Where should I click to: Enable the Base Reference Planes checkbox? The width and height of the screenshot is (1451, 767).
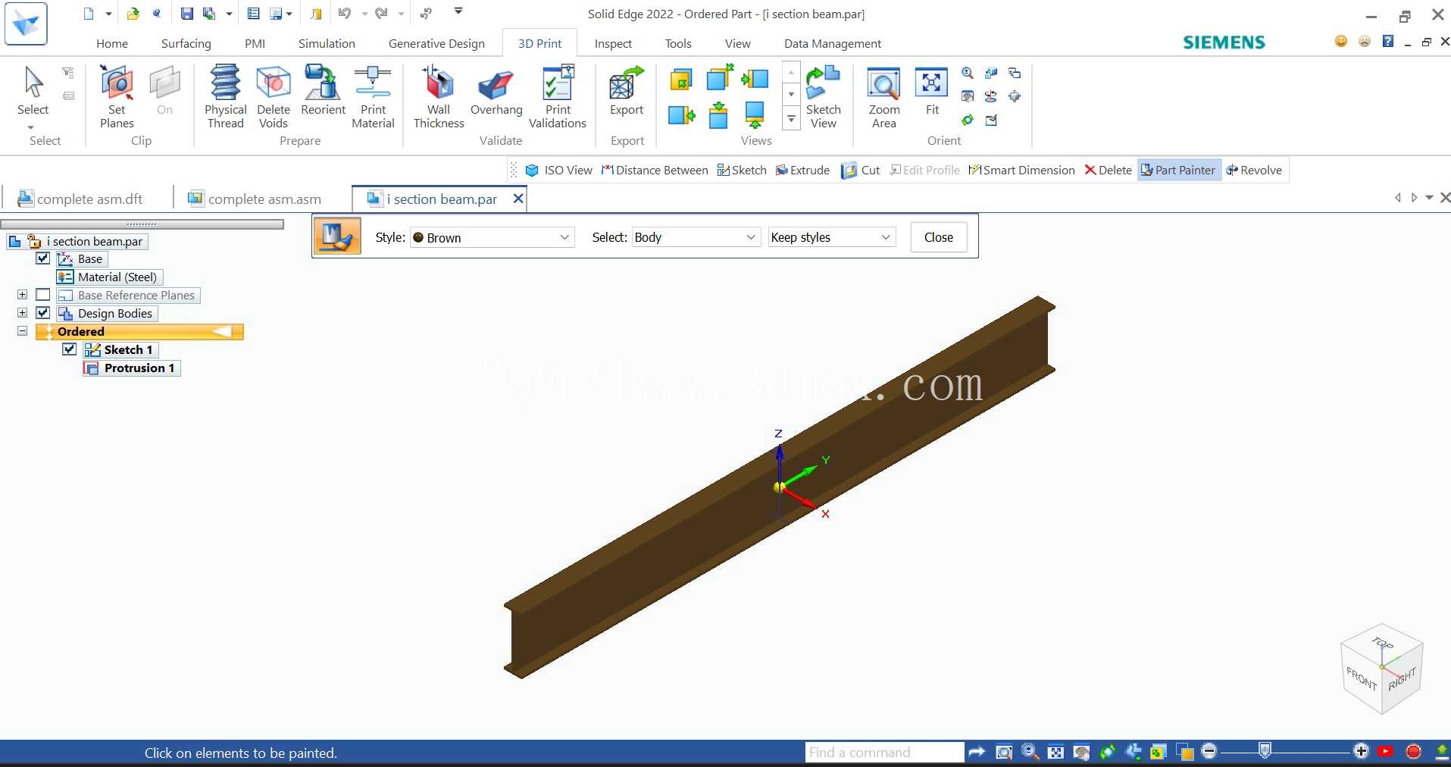(43, 295)
